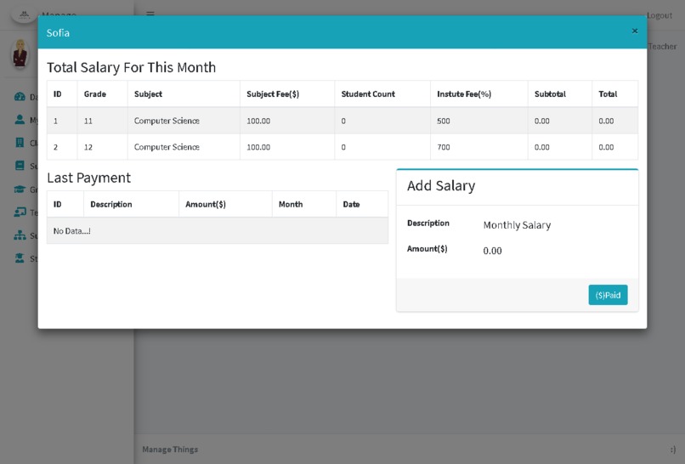The image size is (685, 464).
Task: Open the Grade graduation cap icon
Action: coord(20,190)
